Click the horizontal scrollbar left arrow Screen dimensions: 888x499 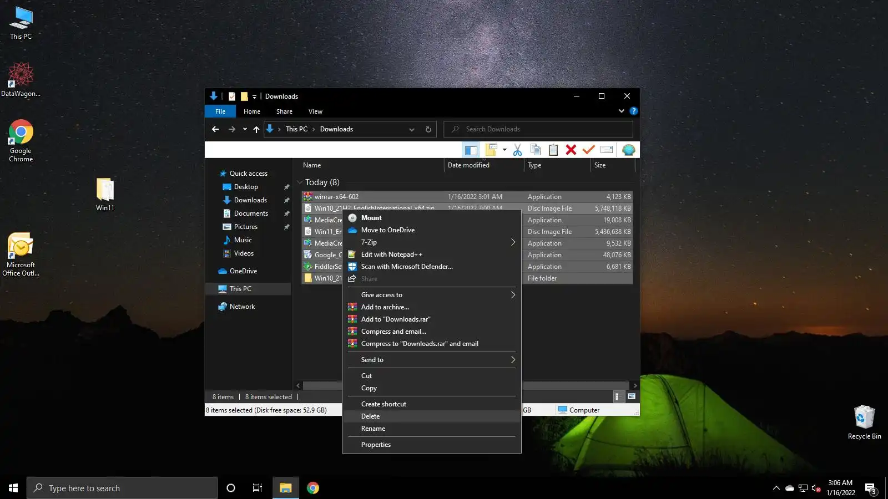coord(298,385)
